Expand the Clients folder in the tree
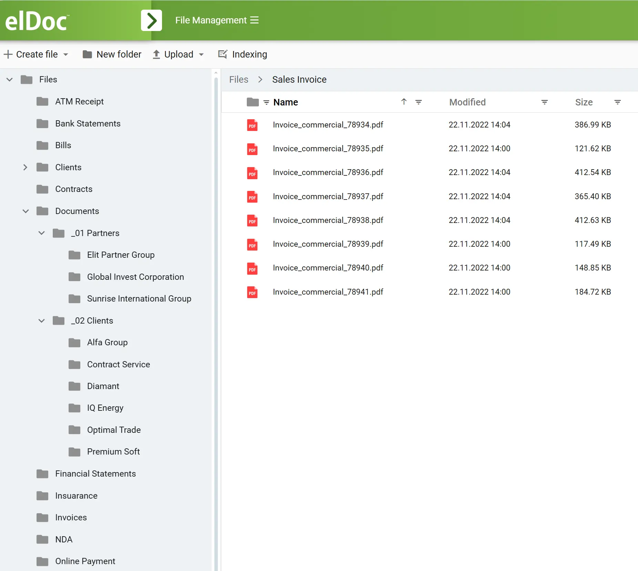 [x=25, y=167]
